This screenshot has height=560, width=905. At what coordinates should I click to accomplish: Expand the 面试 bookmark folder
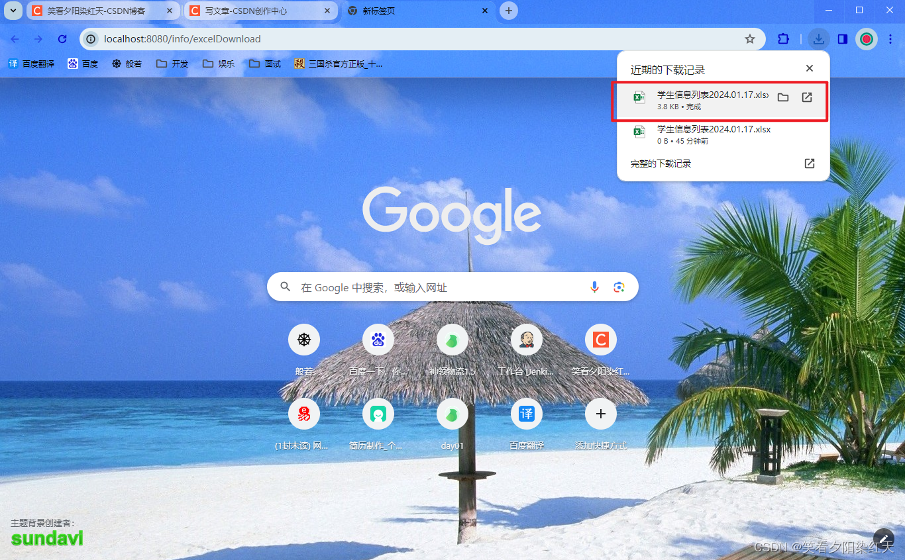tap(265, 64)
